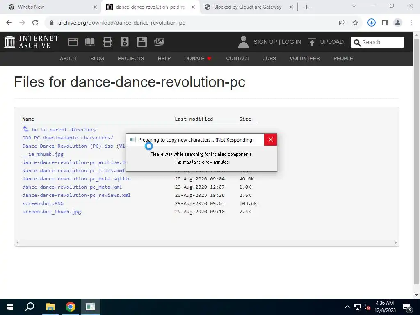The width and height of the screenshot is (420, 315).
Task: Open the Texts book icon
Action: click(90, 42)
